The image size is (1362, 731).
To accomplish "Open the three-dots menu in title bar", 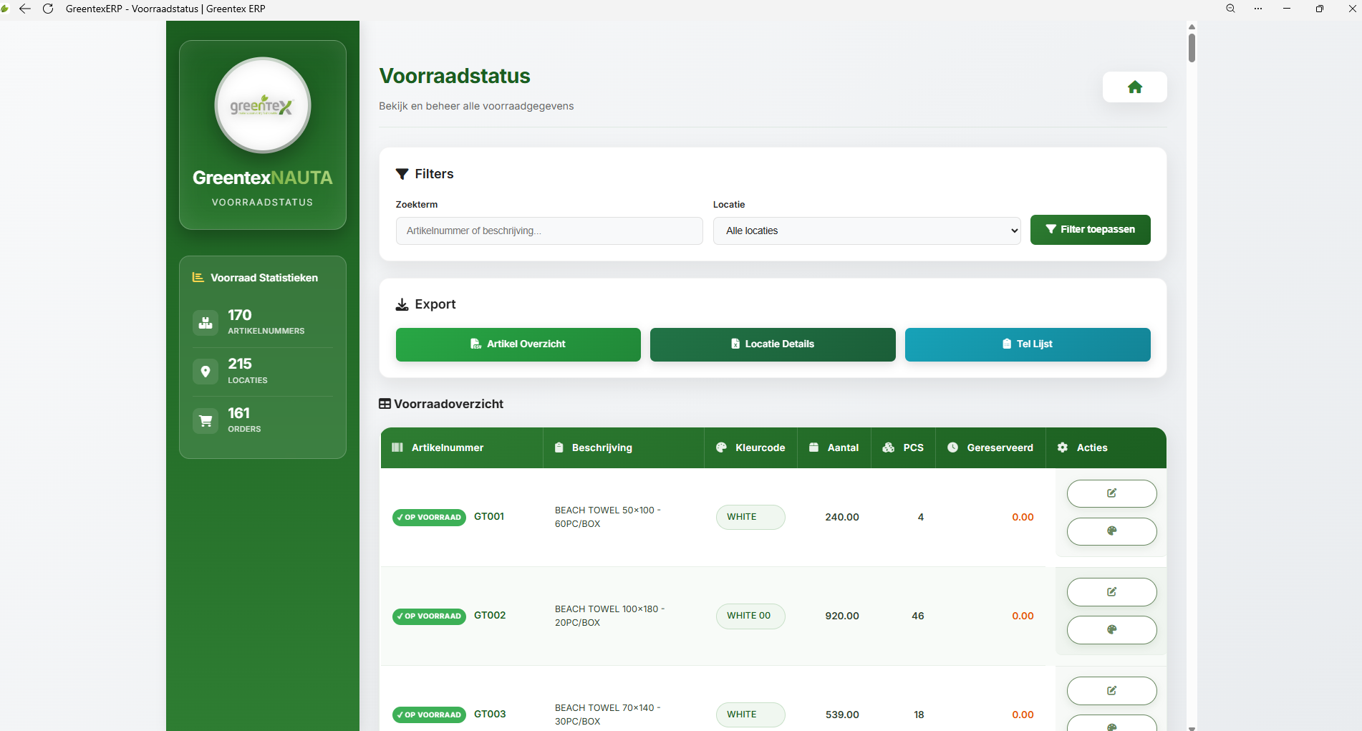I will [x=1258, y=9].
